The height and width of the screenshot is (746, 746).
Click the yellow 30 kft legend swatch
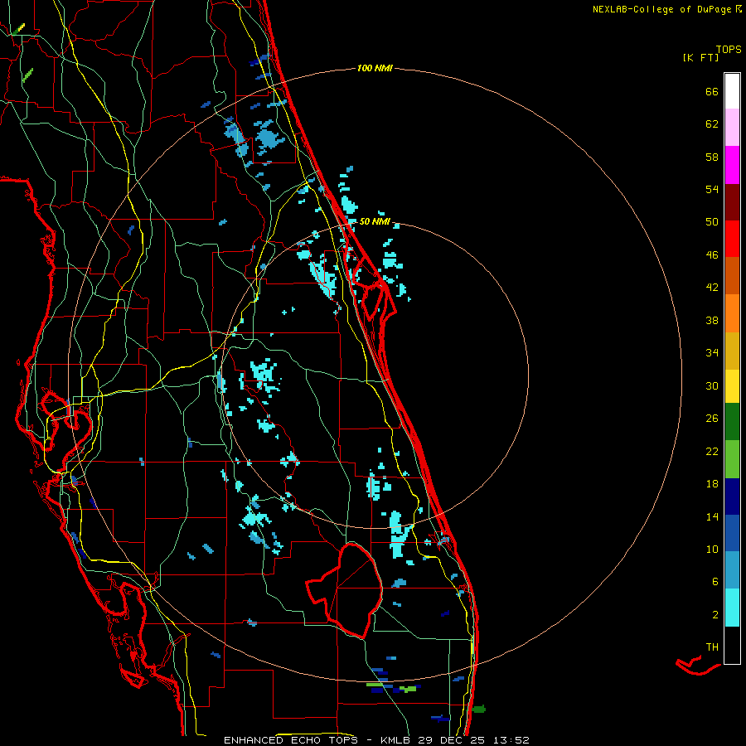732,385
